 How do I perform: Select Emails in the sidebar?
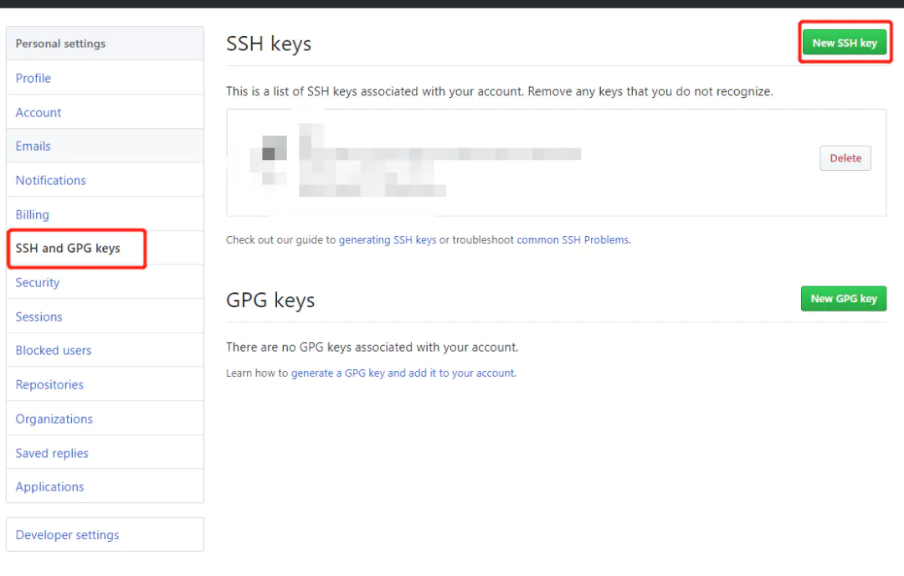(33, 146)
